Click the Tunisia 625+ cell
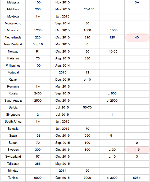Image resolution: width=150 pixels, height=182 pixels. pyautogui.click(x=137, y=178)
